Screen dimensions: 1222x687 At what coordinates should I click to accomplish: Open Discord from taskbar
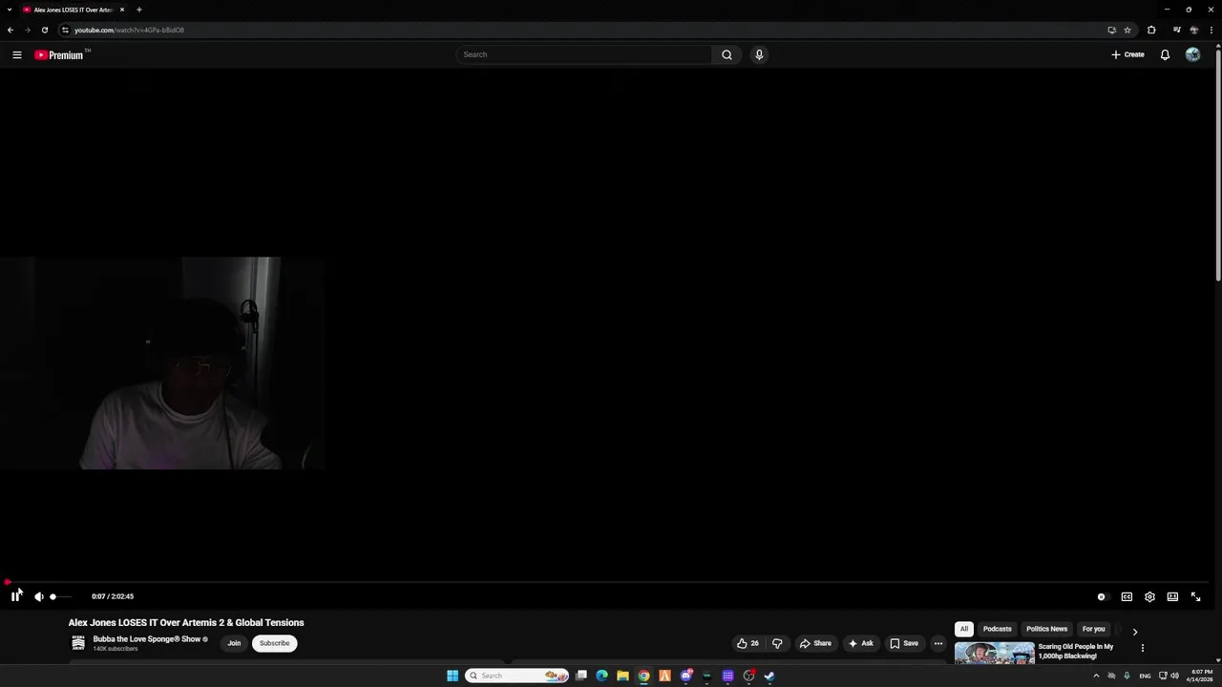[x=686, y=676]
